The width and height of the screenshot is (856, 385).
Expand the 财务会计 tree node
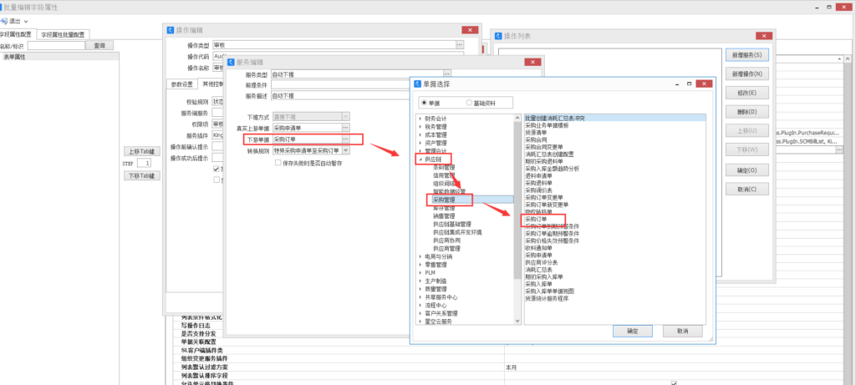coord(420,119)
